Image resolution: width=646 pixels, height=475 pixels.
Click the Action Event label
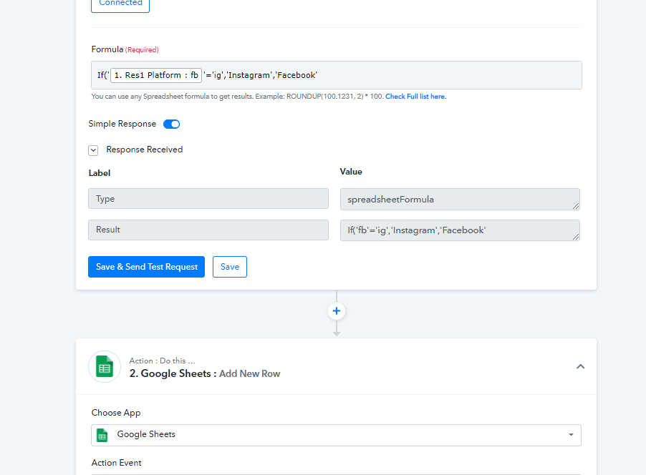(x=116, y=463)
